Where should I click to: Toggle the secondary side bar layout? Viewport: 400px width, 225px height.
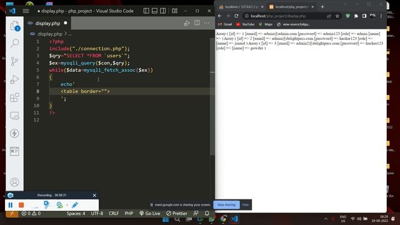coord(162,11)
